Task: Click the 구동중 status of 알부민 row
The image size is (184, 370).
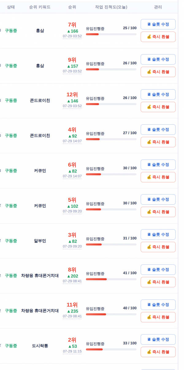Action: click(x=11, y=241)
